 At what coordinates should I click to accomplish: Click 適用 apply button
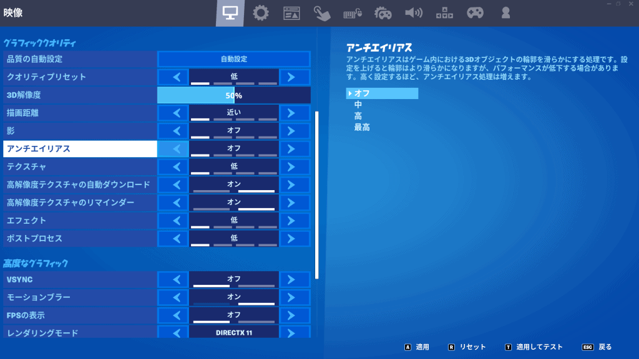pyautogui.click(x=417, y=347)
